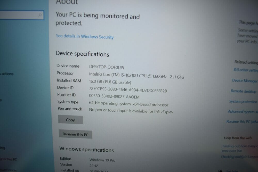Open the Remote desktop link
Image resolution: width=258 pixels, height=172 pixels.
pyautogui.click(x=243, y=91)
